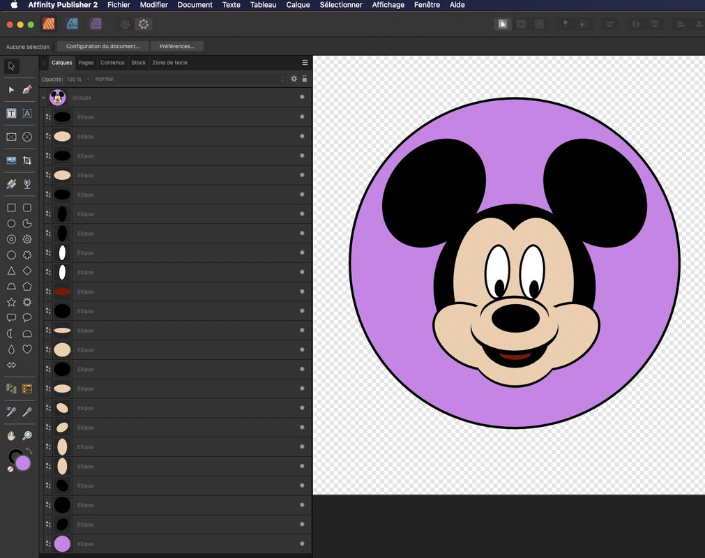Toggle visibility of the Groupe layer
Screen dimensions: 705x558
click(x=302, y=97)
